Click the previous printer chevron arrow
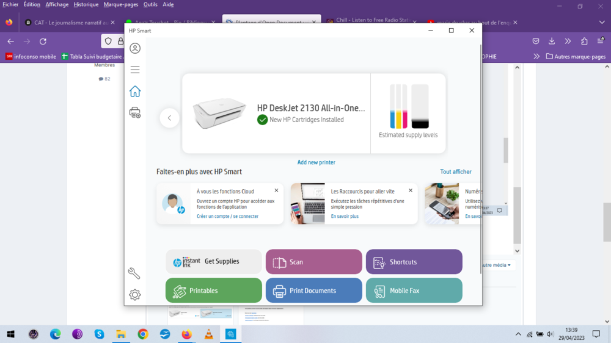 pyautogui.click(x=169, y=118)
